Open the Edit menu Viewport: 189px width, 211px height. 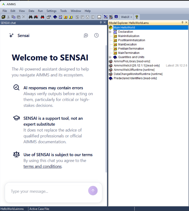pos(13,11)
